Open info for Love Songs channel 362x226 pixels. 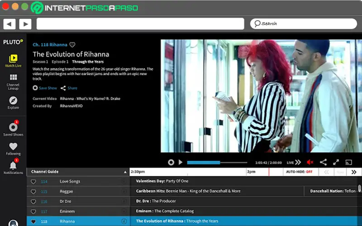pos(124,182)
